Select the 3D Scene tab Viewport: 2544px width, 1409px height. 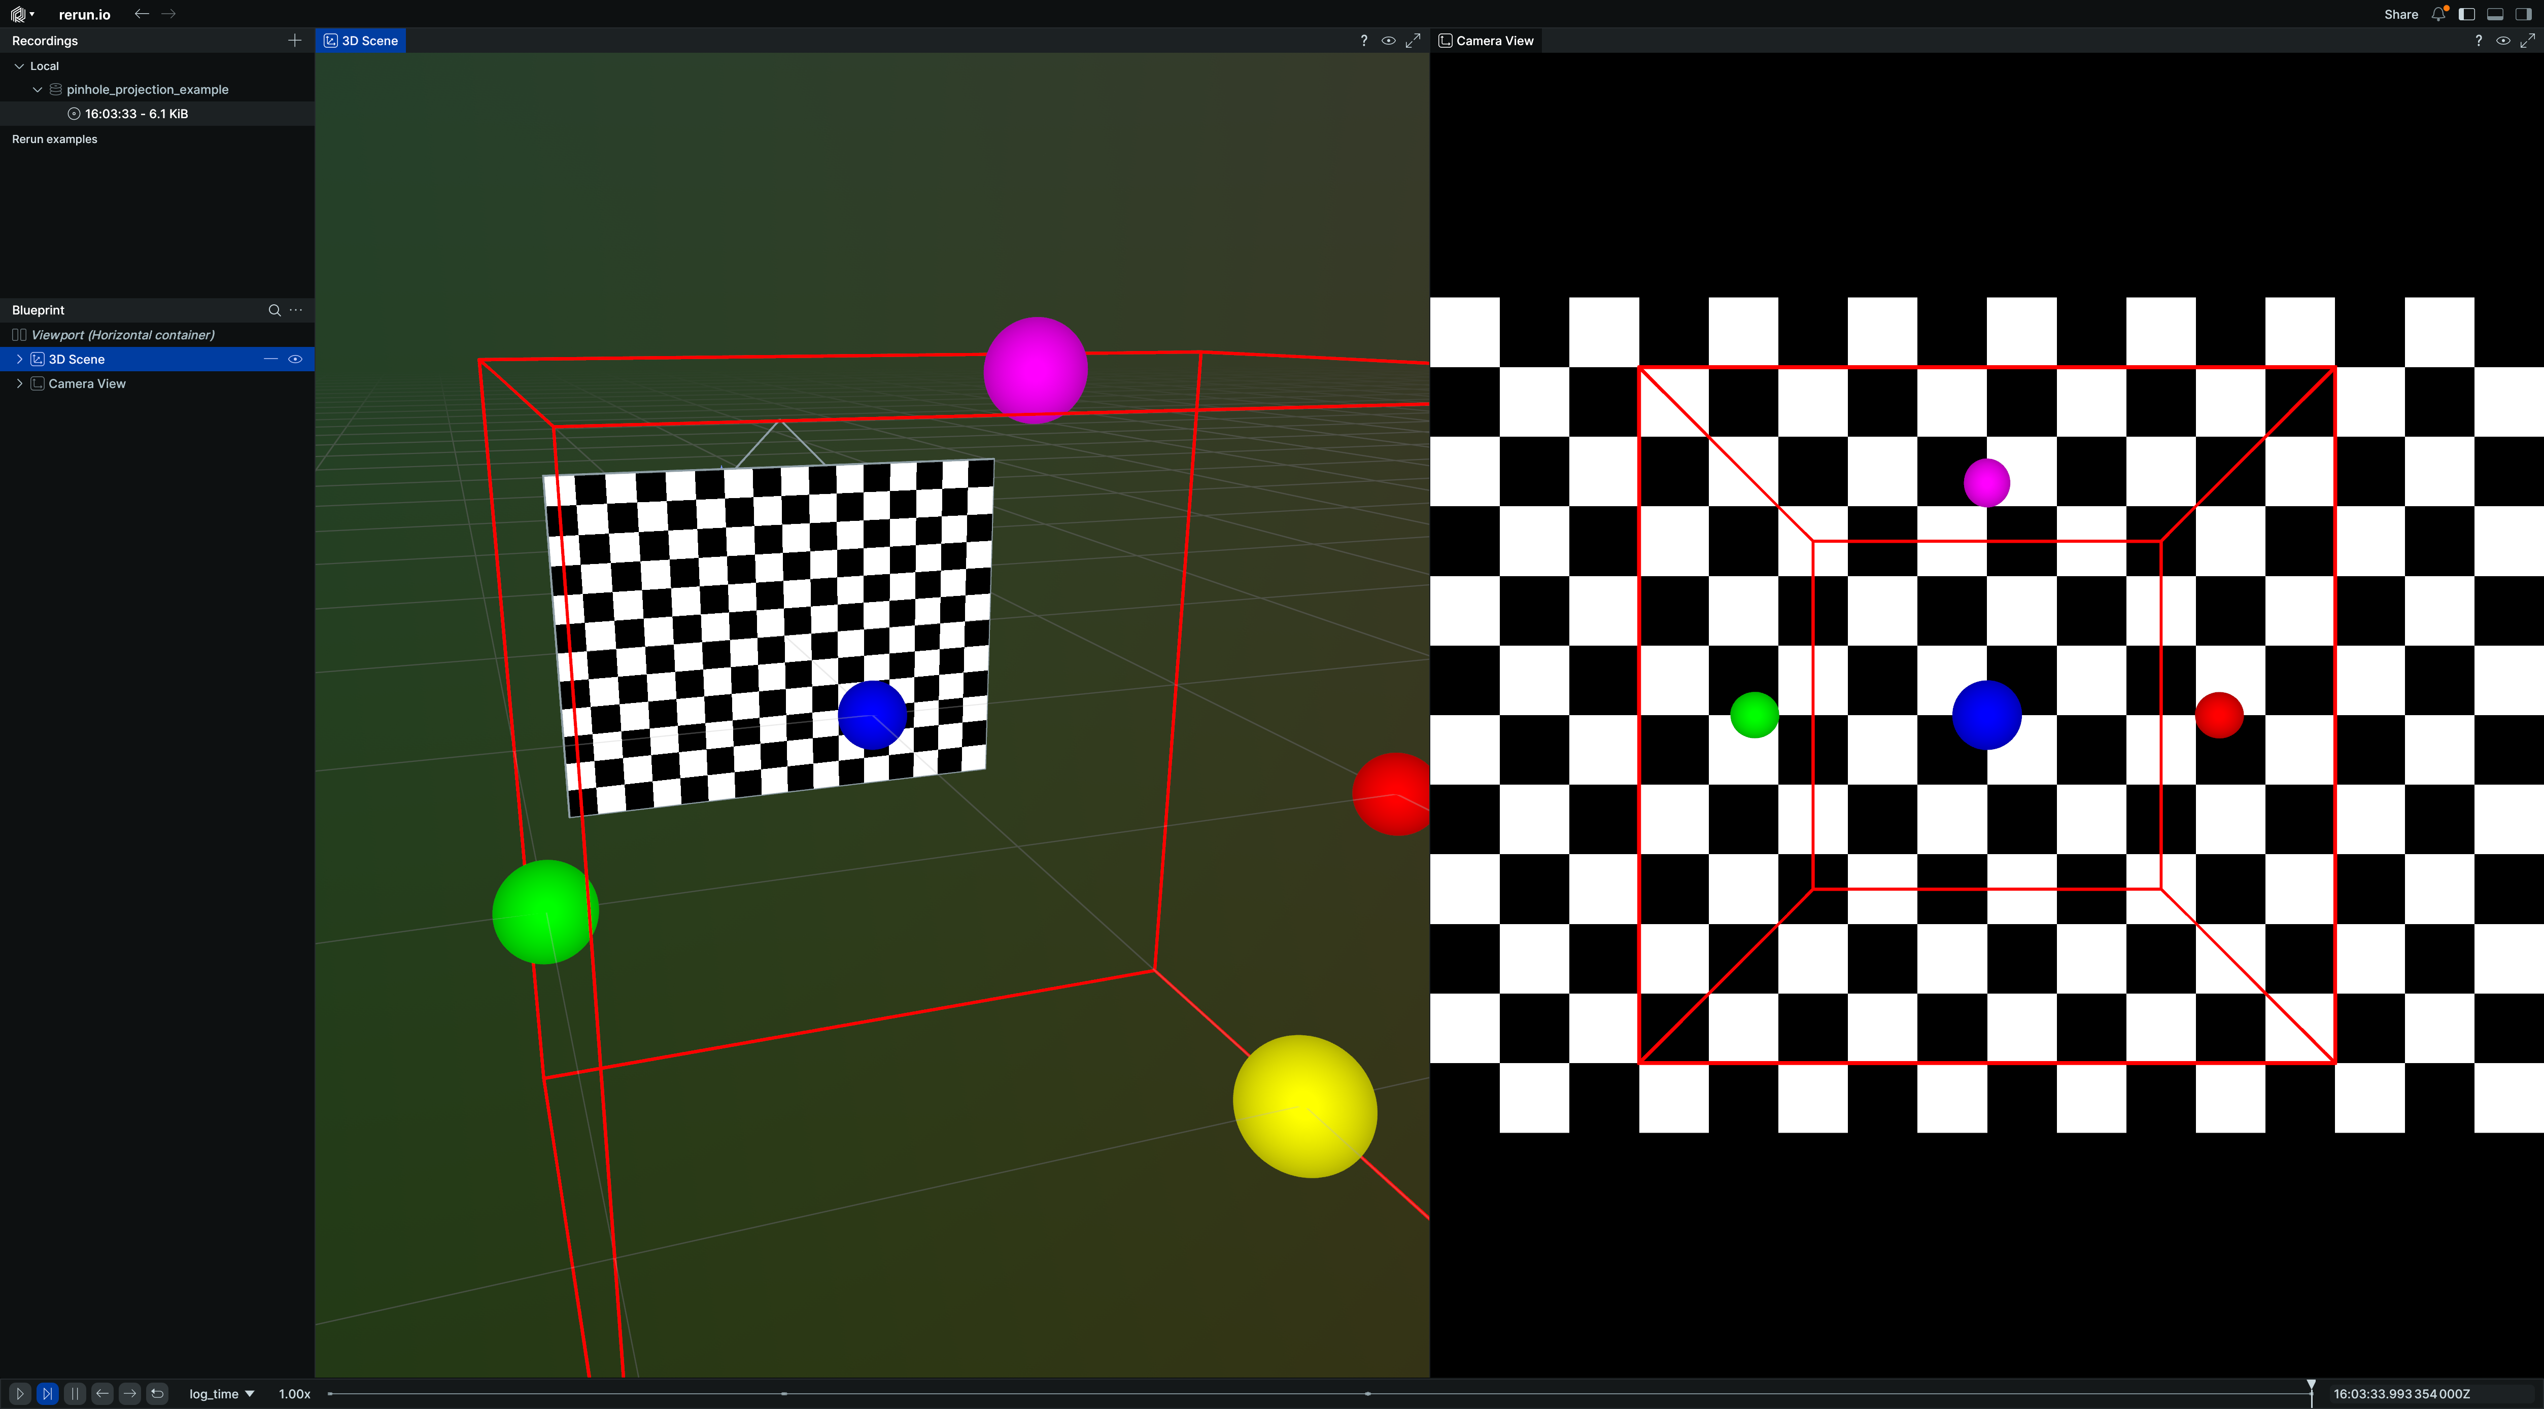[x=361, y=41]
